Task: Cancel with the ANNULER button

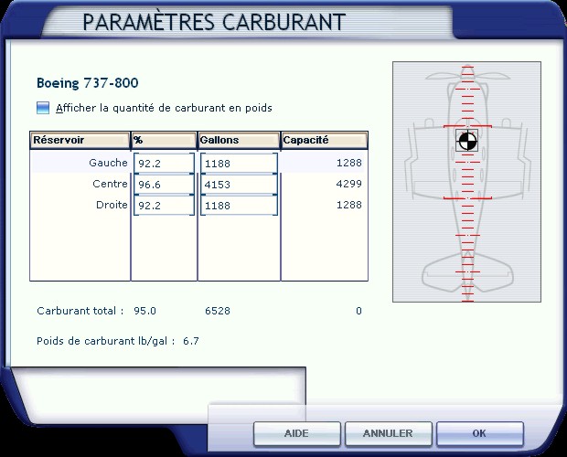Action: tap(389, 433)
